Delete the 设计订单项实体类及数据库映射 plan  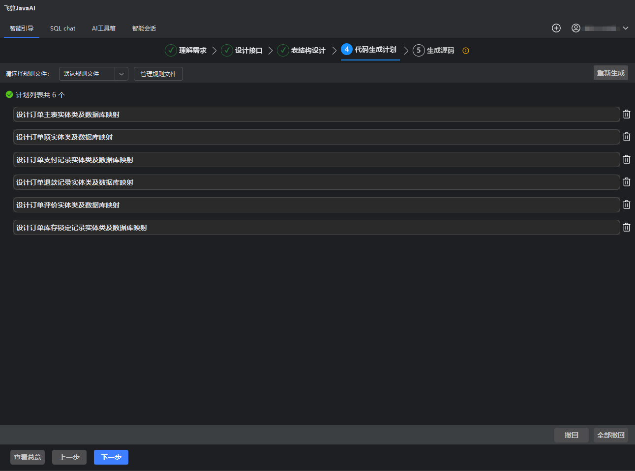pos(627,137)
